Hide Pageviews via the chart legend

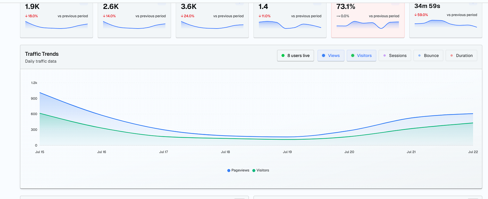[238, 170]
